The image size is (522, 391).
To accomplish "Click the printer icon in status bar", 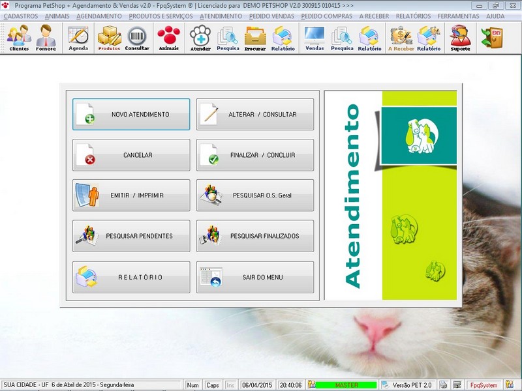I will tap(443, 384).
